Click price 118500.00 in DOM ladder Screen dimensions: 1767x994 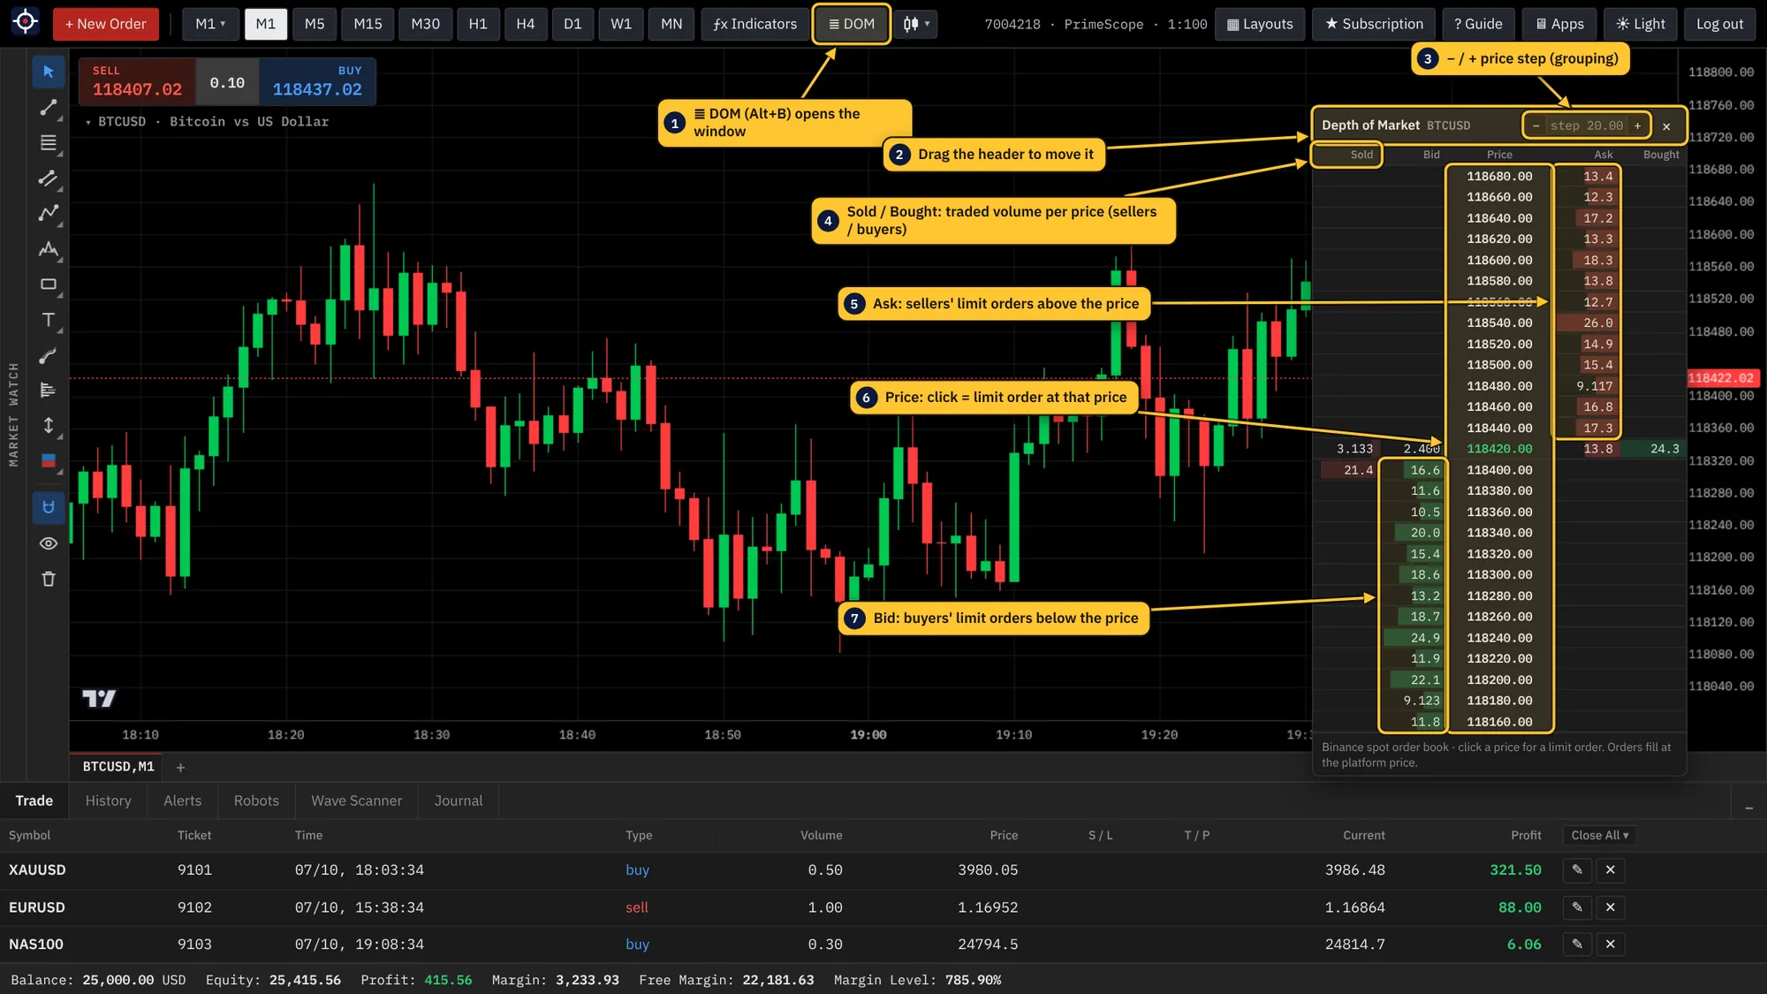[x=1499, y=365]
